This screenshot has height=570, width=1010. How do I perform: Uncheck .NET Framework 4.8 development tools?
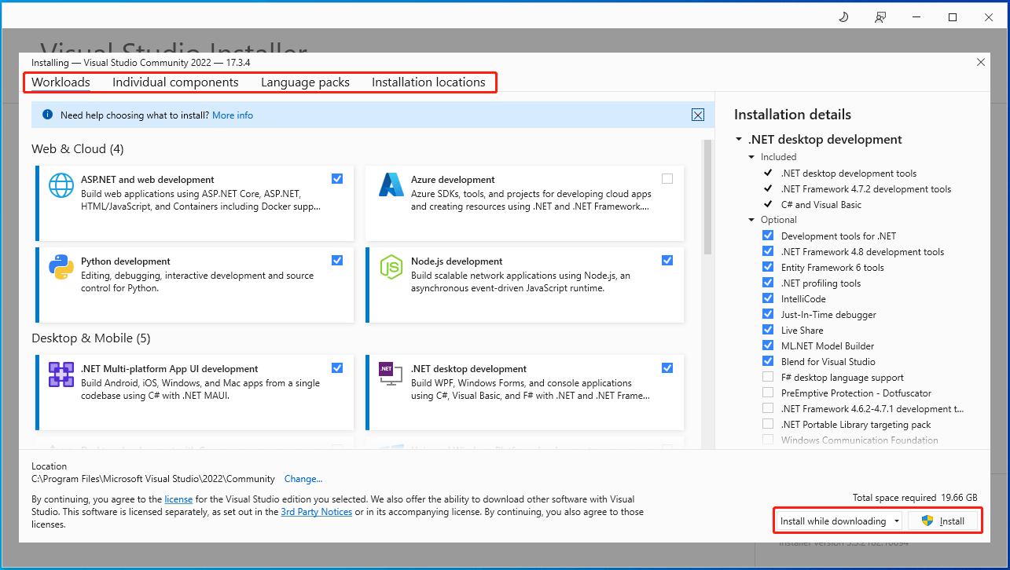click(768, 251)
